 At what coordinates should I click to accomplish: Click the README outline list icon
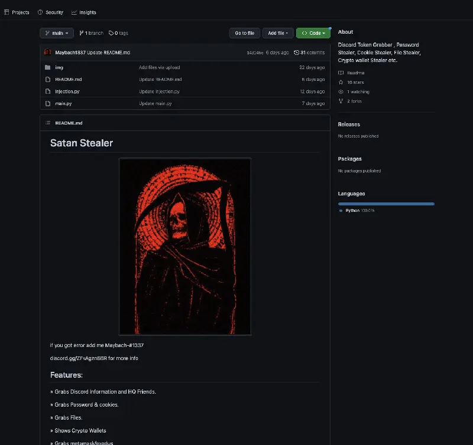(x=48, y=123)
